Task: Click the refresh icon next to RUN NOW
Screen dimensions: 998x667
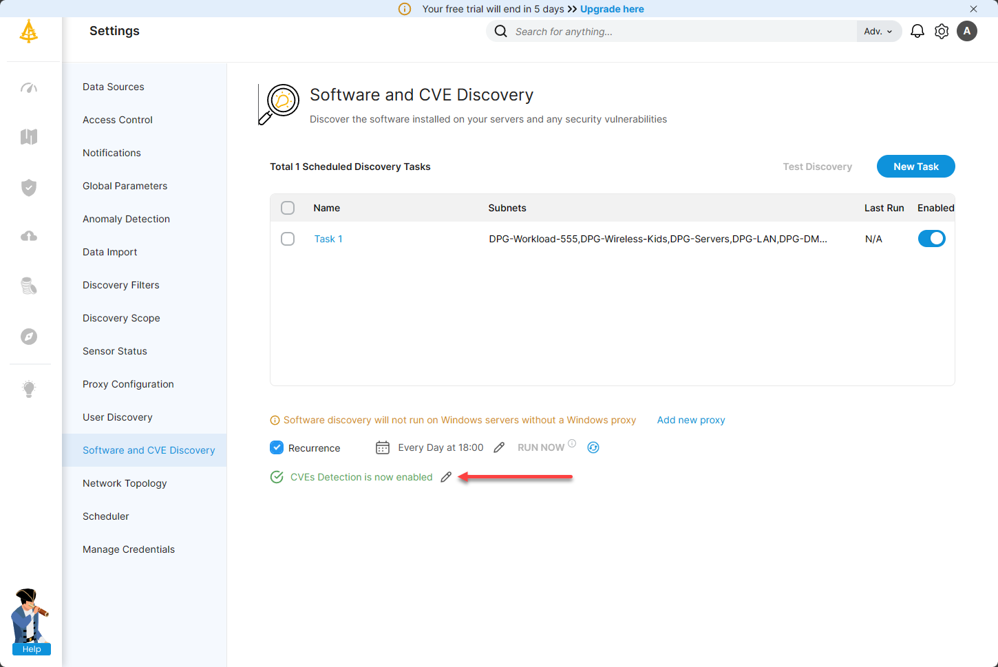Action: [593, 447]
